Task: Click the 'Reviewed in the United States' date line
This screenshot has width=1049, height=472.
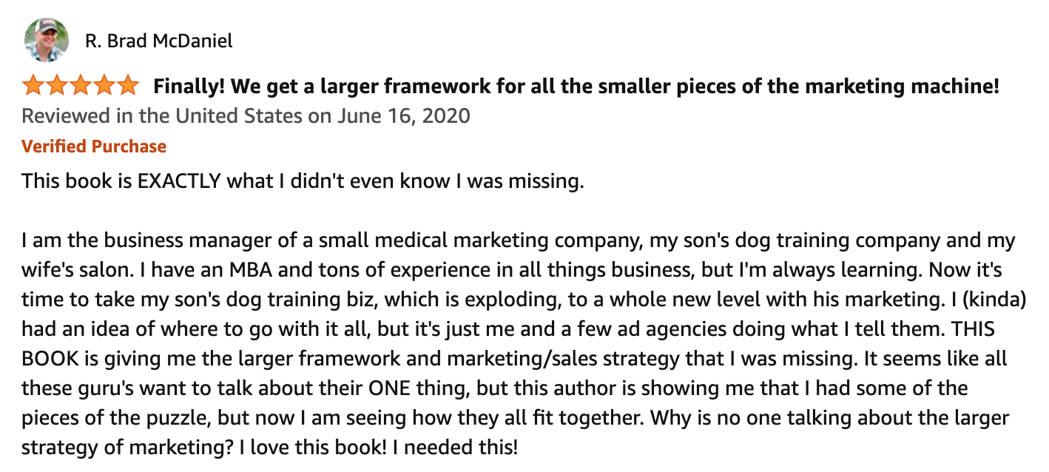Action: click(x=246, y=116)
